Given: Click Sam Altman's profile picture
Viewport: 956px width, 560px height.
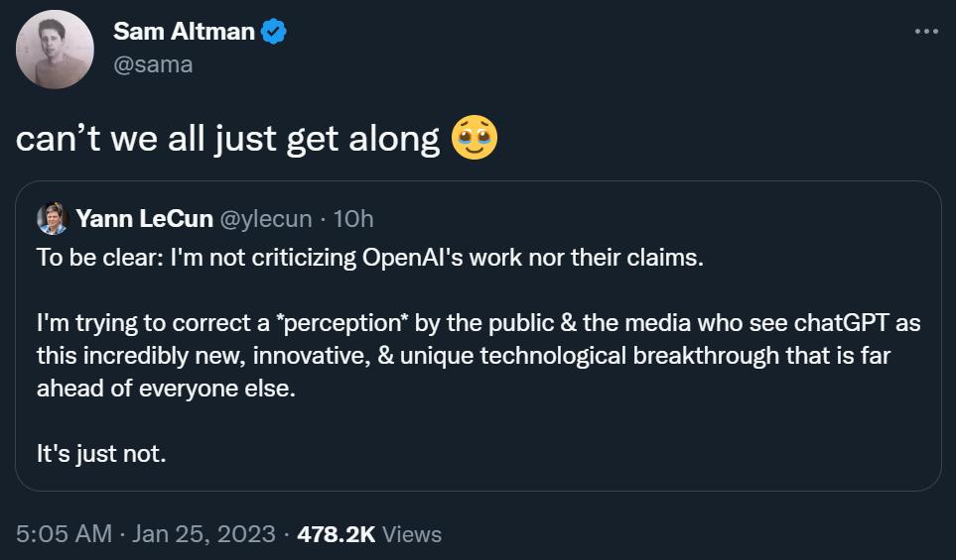Looking at the screenshot, I should coord(56,50).
